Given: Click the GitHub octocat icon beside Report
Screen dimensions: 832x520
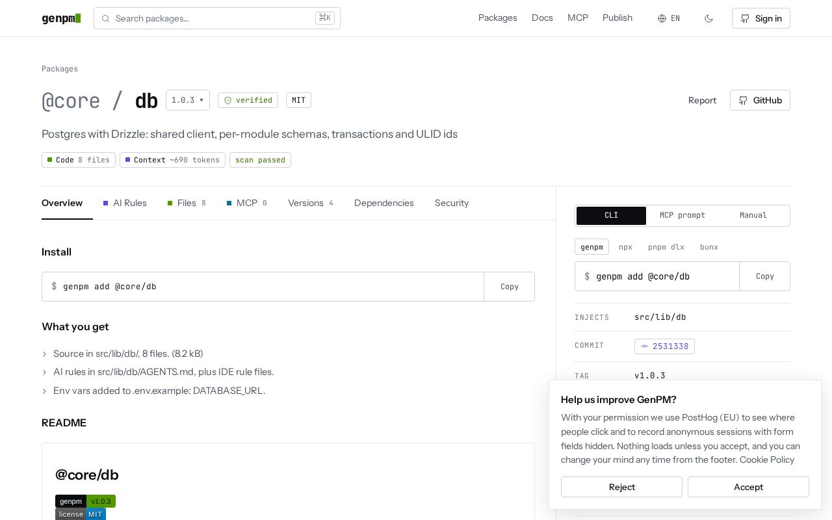Looking at the screenshot, I should (x=744, y=100).
